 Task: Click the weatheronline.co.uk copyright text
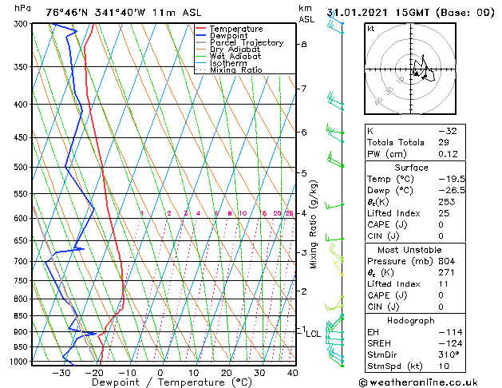418,382
